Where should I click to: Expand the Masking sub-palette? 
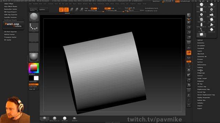[200, 68]
